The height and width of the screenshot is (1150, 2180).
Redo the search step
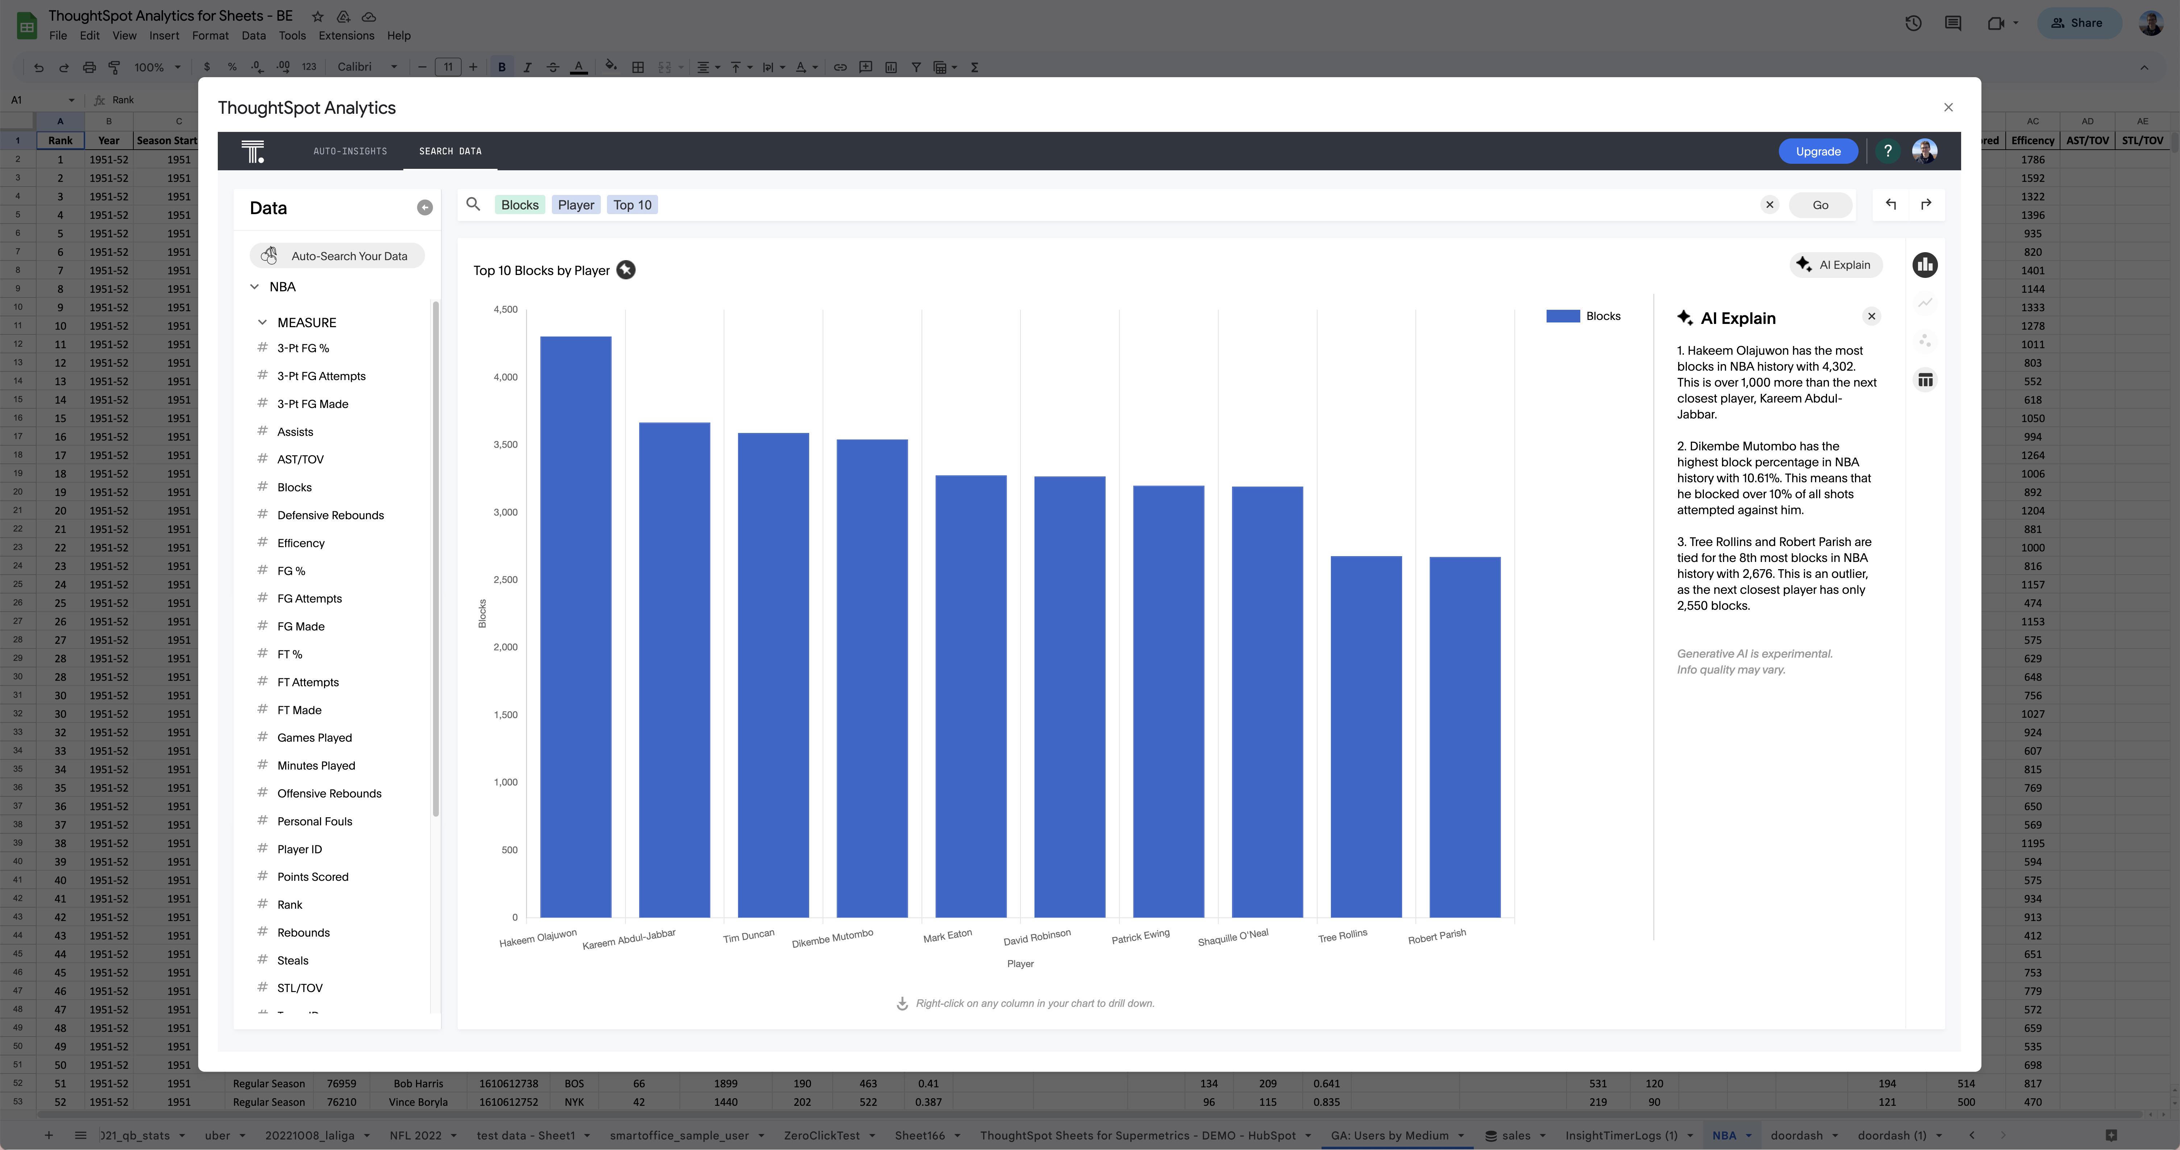(1926, 205)
